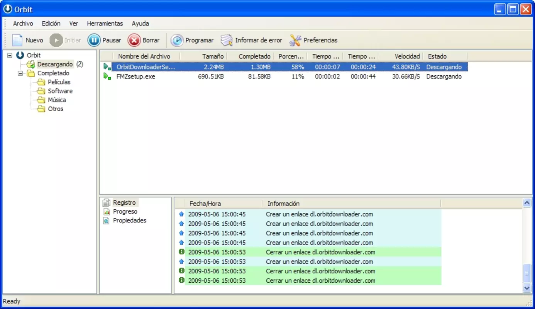Click the log scrollbar up arrow
The height and width of the screenshot is (309, 535).
pos(527,203)
